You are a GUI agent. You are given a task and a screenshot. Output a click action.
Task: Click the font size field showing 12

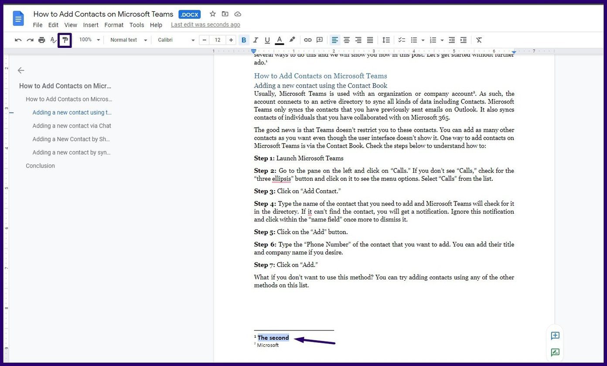(x=218, y=40)
